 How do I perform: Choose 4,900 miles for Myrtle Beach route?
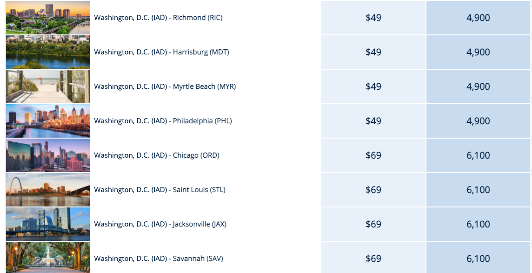[478, 87]
